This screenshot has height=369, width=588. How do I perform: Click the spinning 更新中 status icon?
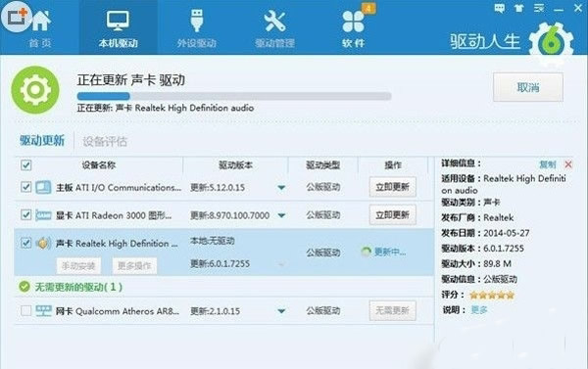[366, 252]
